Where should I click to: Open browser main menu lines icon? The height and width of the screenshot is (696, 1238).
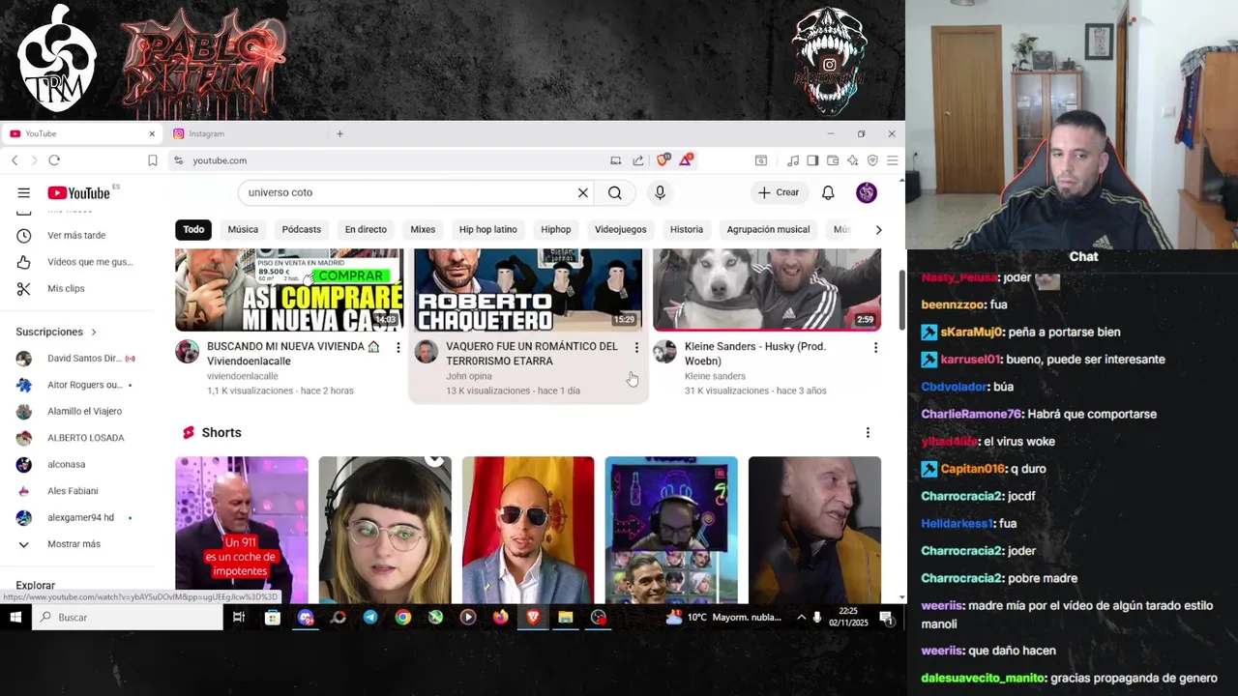coord(892,160)
